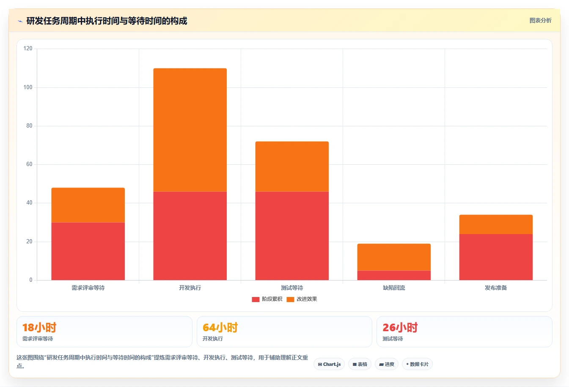569x387 pixels.
Task: Click the 120 y-axis tick label
Action: [x=28, y=49]
